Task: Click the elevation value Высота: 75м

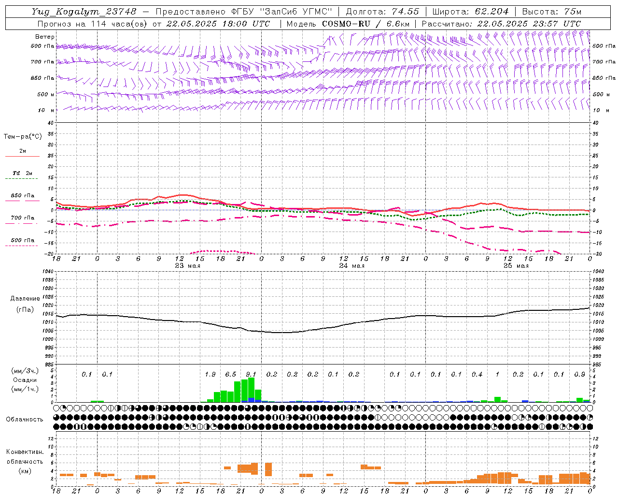Action: (x=551, y=12)
